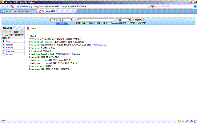The height and width of the screenshot is (123, 197).
Task: Select the MBA用語 radio button
Action: tap(137, 23)
